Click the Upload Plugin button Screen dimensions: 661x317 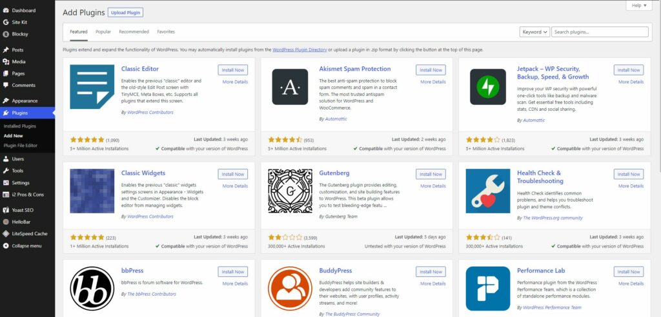click(x=126, y=13)
